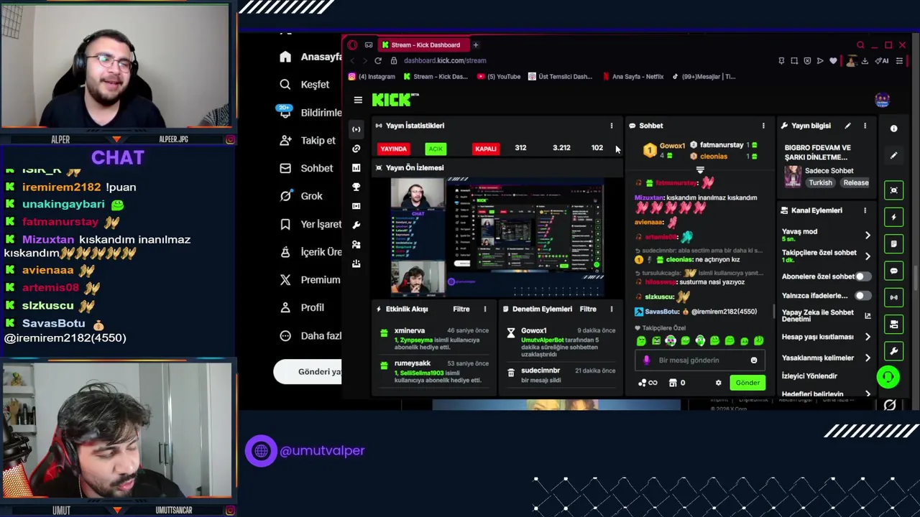The height and width of the screenshot is (517, 920).
Task: Click the info icon in the right widget bar
Action: 893,129
